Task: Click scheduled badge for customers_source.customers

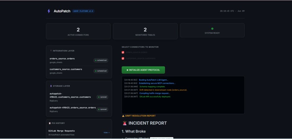Action: [101, 71]
